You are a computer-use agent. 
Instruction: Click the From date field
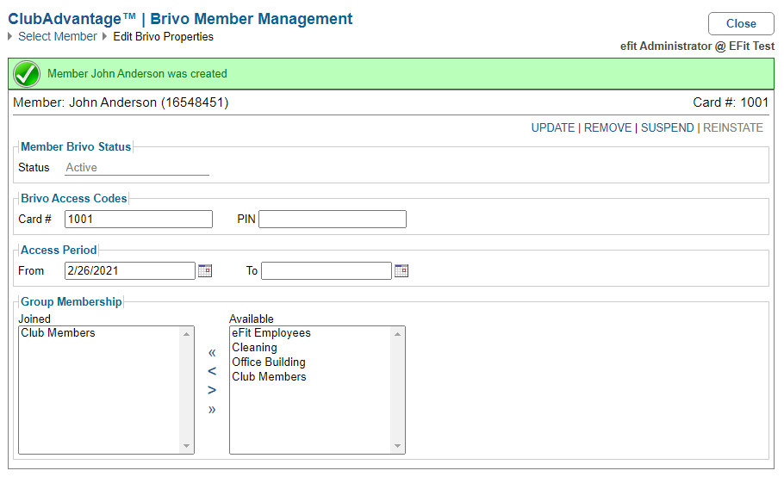click(130, 270)
